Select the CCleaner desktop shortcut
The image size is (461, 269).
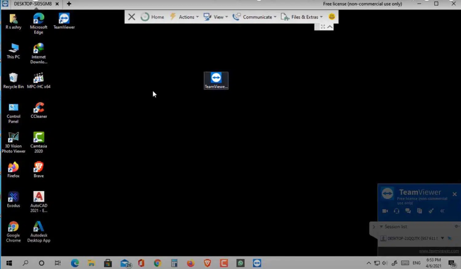point(39,111)
